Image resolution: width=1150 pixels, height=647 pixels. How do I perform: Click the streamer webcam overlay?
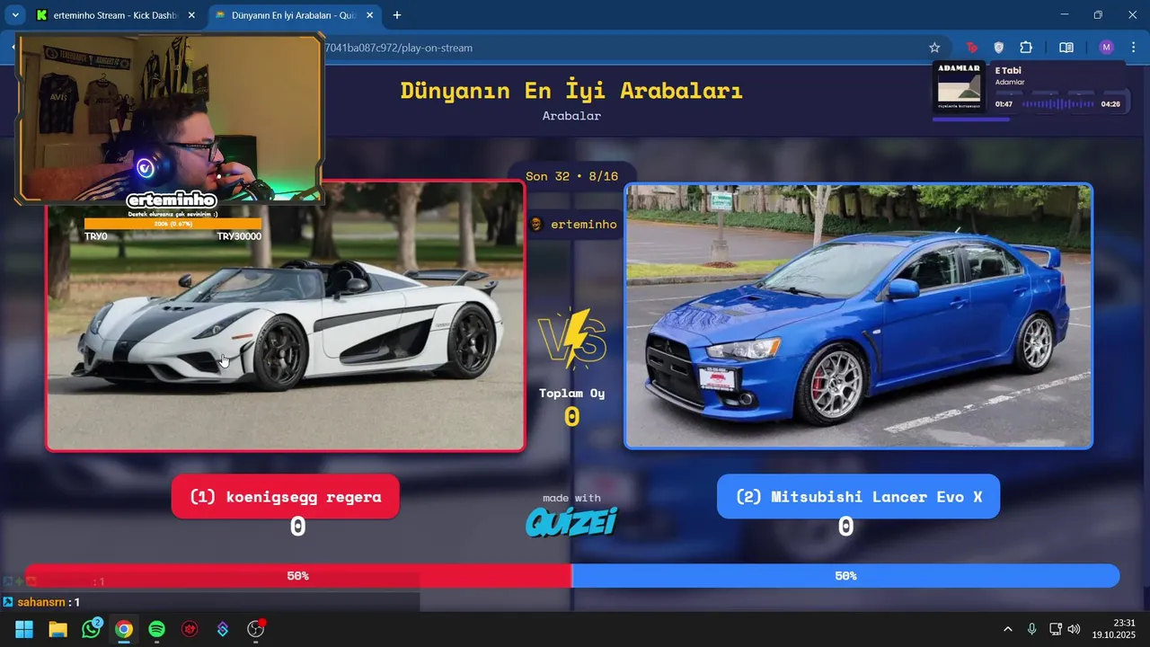pyautogui.click(x=169, y=118)
